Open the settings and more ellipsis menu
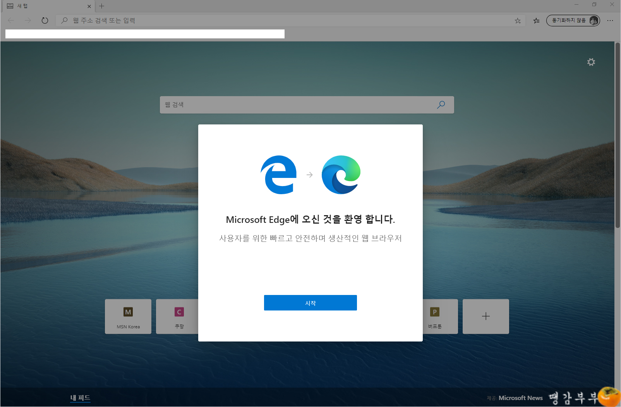The width and height of the screenshot is (621, 407). click(x=610, y=21)
